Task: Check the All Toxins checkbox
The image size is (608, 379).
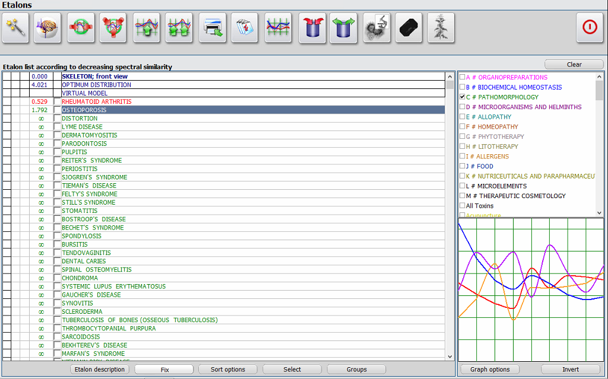Action: pos(463,206)
